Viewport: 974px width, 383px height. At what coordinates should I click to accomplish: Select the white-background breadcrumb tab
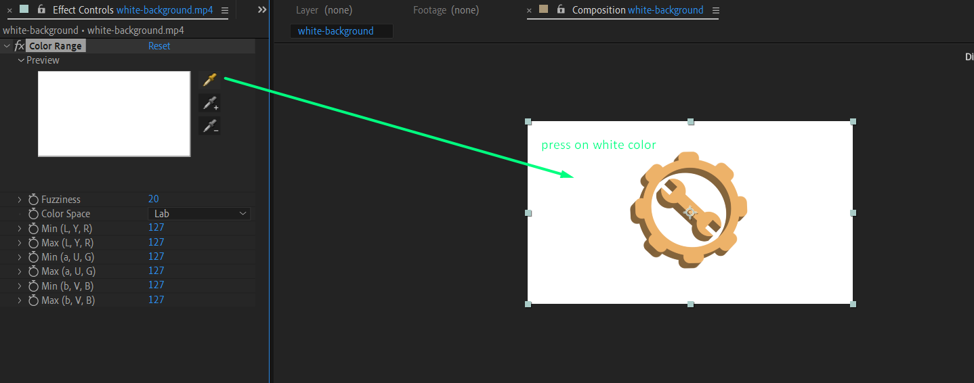(x=341, y=31)
